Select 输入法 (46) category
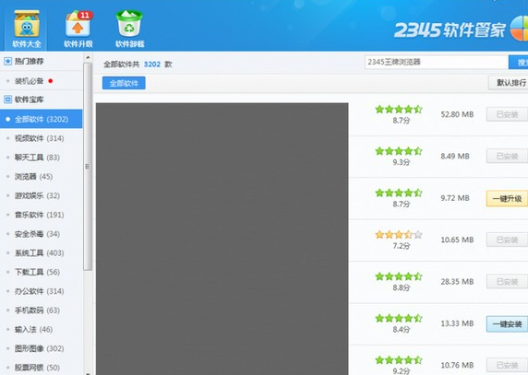The width and height of the screenshot is (528, 375). click(x=33, y=329)
